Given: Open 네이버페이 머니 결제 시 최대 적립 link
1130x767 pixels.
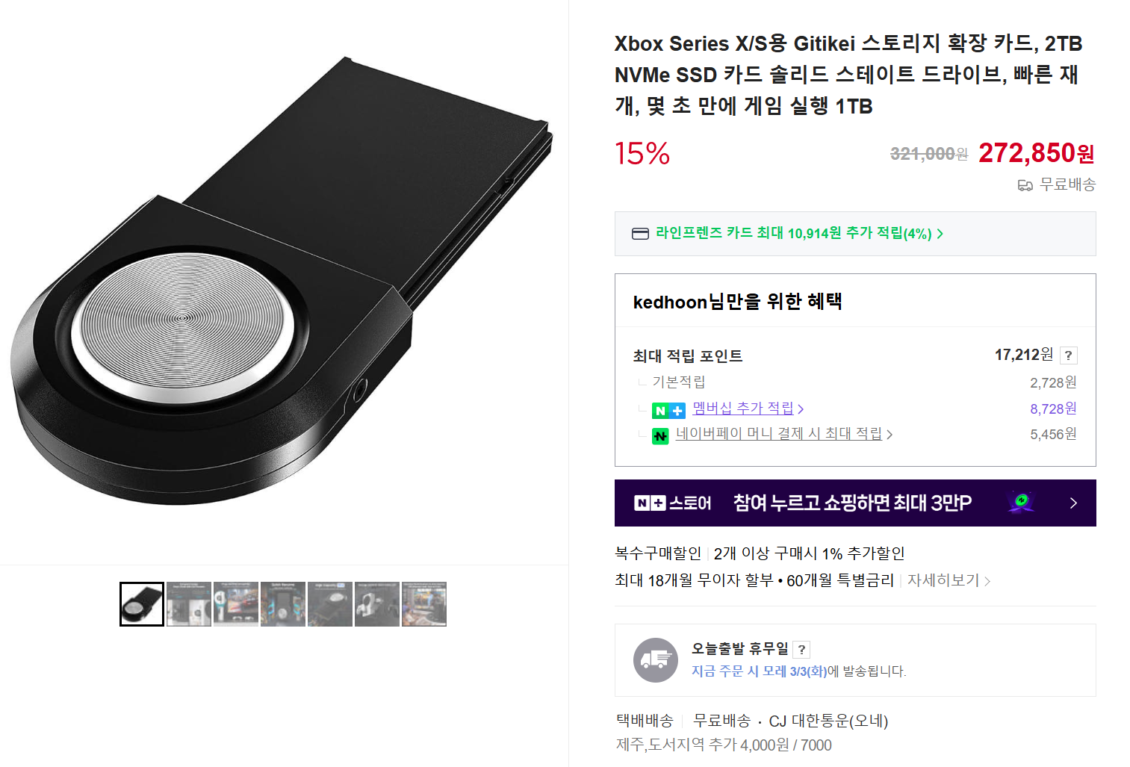Looking at the screenshot, I should (x=778, y=434).
